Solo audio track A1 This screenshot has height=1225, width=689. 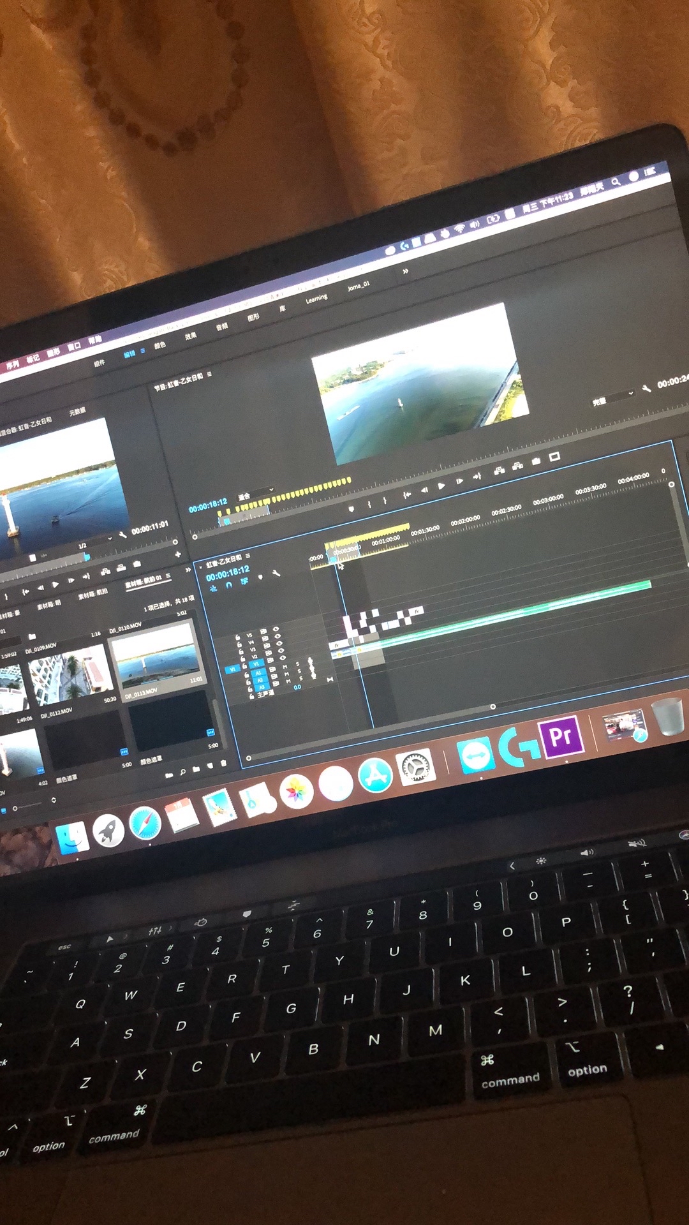click(298, 664)
